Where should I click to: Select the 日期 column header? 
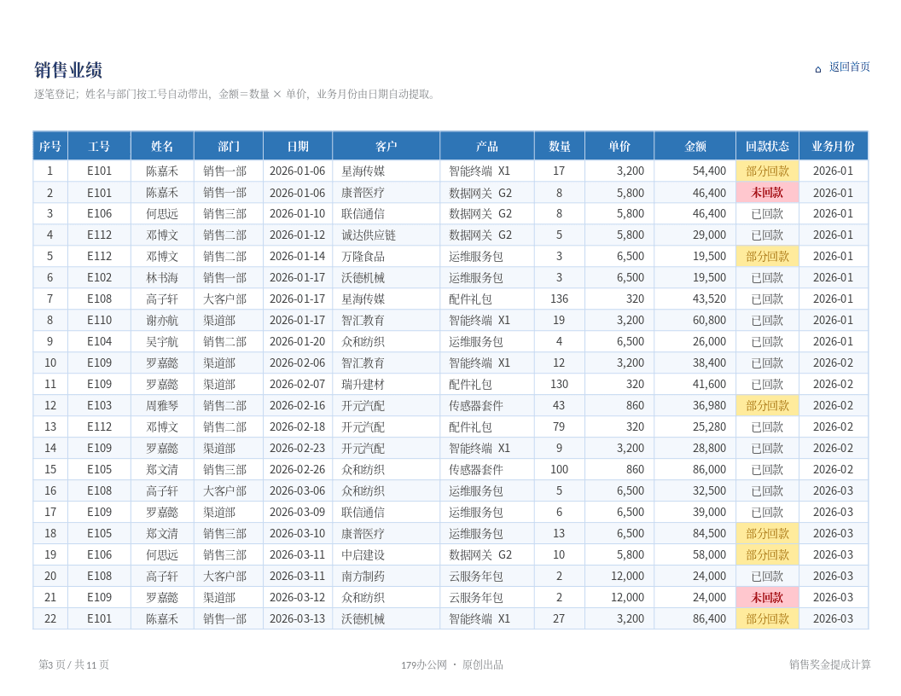tap(298, 147)
